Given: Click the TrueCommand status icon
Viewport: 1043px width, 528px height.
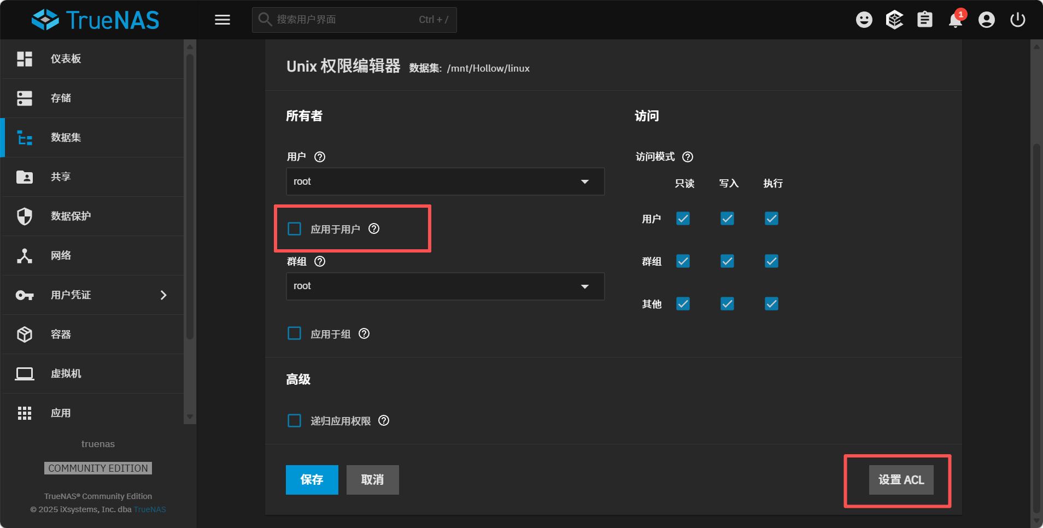Looking at the screenshot, I should click(x=894, y=20).
